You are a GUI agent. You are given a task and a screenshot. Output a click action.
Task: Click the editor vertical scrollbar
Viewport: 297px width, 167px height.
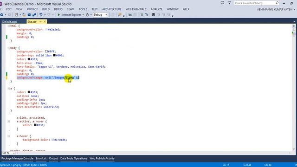(x=294, y=89)
